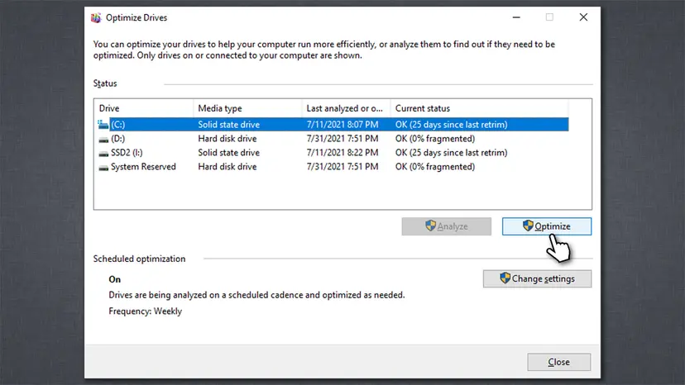
Task: Select the (D:) drive icon
Action: [x=103, y=140]
